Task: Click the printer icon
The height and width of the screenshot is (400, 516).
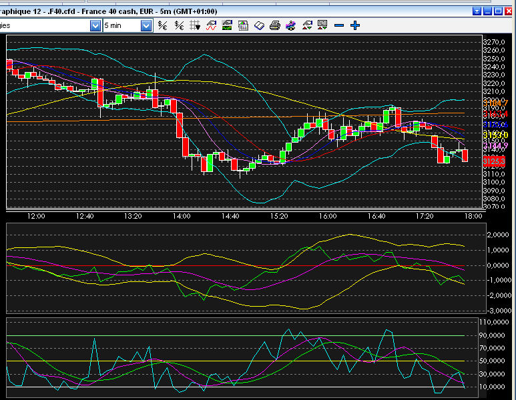Action: tap(275, 25)
